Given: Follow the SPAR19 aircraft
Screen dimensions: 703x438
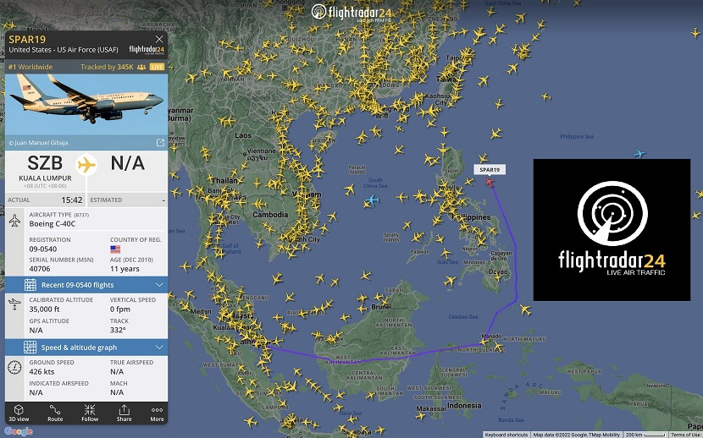Looking at the screenshot, I should pyautogui.click(x=90, y=413).
